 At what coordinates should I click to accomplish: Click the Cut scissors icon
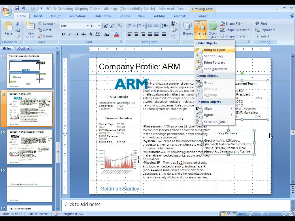click(18, 24)
